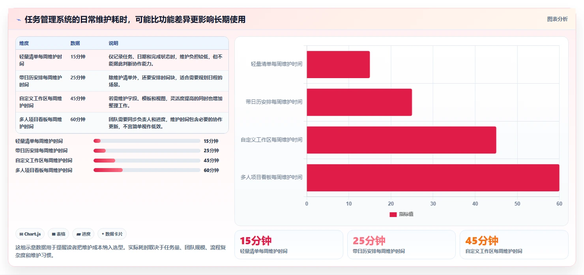The image size is (584, 275).
Task: Click the footnote starting 这组示意数据
Action: tap(121, 251)
